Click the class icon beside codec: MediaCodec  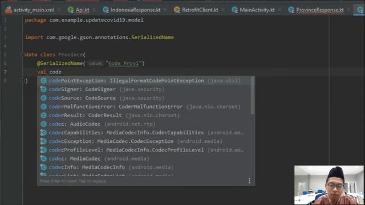43,158
